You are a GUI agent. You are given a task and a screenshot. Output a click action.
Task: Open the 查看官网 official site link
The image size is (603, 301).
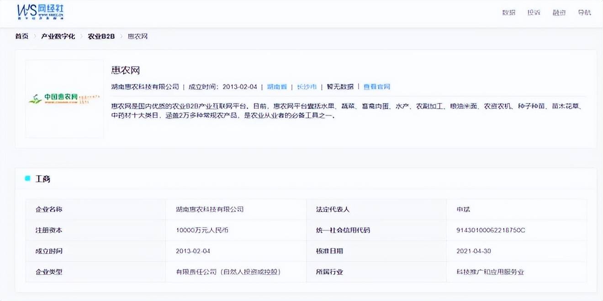(377, 87)
